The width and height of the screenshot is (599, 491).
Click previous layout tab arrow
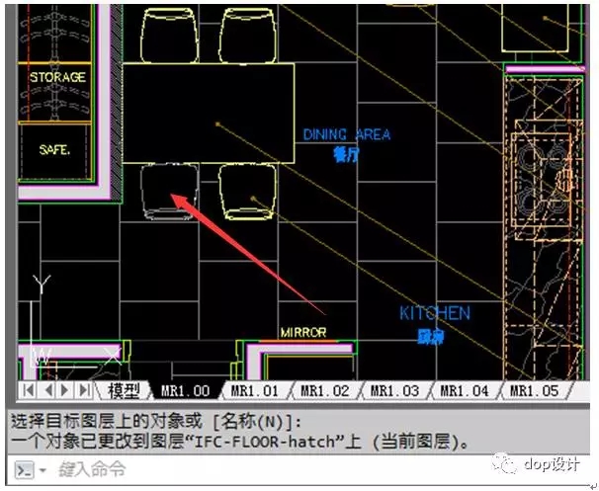(x=46, y=391)
